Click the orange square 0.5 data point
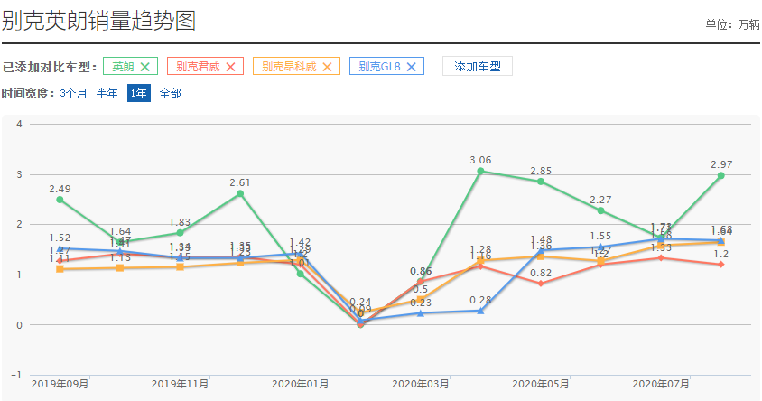 421,300
